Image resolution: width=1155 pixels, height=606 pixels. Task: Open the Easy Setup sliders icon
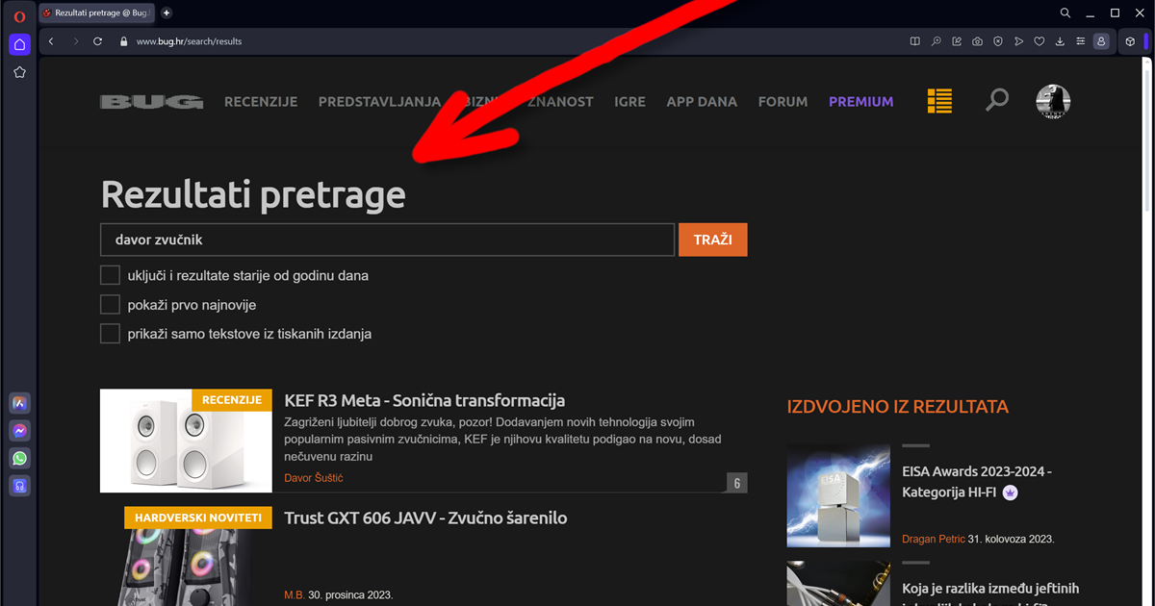click(1081, 41)
